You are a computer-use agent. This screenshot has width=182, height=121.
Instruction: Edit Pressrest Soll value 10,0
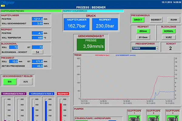tap(14, 61)
